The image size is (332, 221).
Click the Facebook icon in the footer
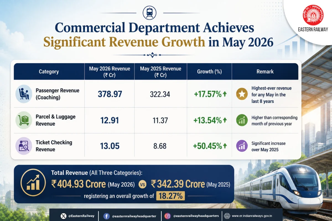(x=107, y=216)
